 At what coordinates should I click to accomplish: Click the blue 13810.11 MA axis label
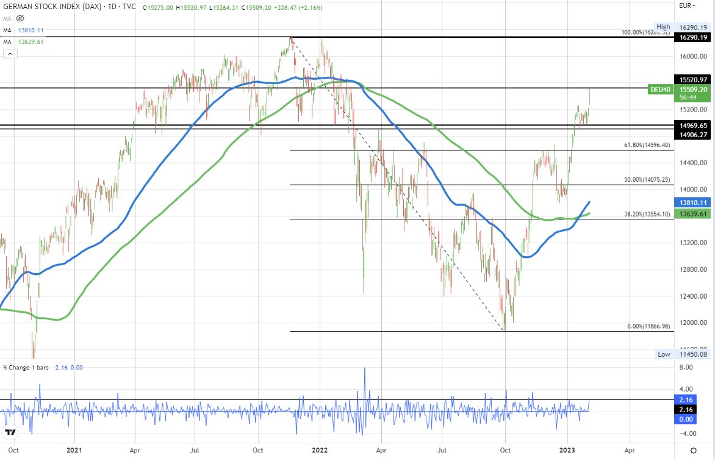(x=693, y=202)
